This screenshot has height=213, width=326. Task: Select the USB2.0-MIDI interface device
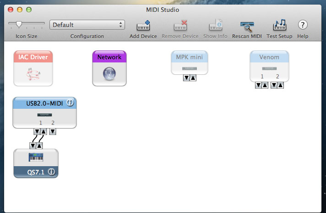coord(44,112)
